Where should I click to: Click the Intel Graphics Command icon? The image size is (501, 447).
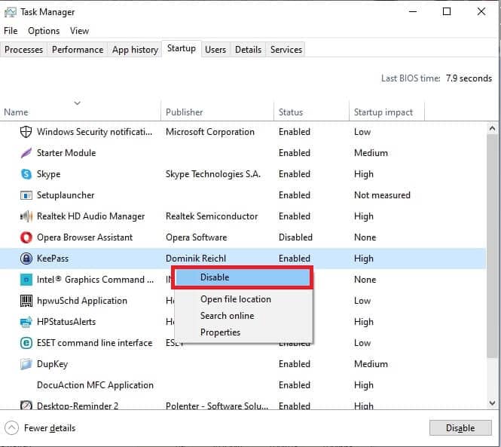(26, 280)
